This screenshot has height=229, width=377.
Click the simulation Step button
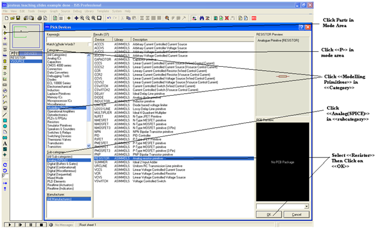[x=21, y=225]
